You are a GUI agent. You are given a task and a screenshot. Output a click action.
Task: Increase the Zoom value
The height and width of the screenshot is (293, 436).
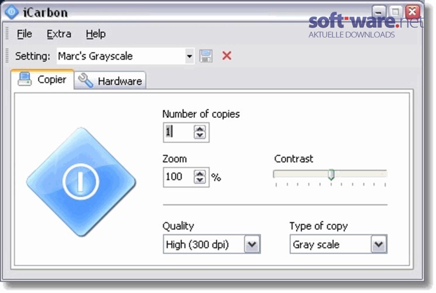tap(200, 174)
